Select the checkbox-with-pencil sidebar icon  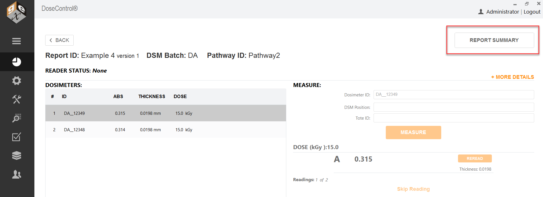(x=16, y=137)
